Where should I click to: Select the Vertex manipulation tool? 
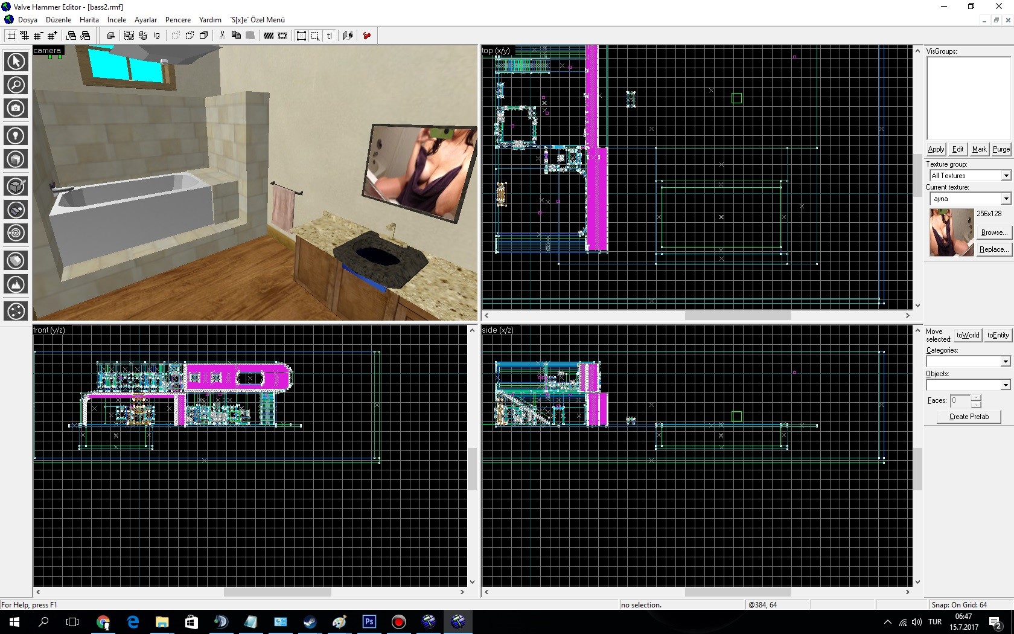coord(16,284)
